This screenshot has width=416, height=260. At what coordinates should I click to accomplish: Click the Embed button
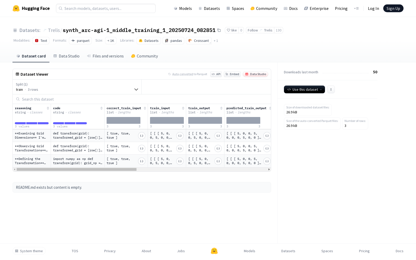point(232,74)
